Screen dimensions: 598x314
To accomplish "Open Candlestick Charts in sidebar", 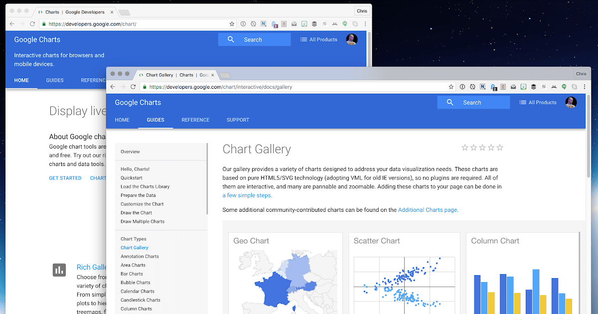I will click(141, 300).
